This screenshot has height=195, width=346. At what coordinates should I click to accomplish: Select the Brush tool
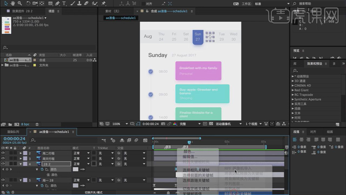(x=72, y=3)
